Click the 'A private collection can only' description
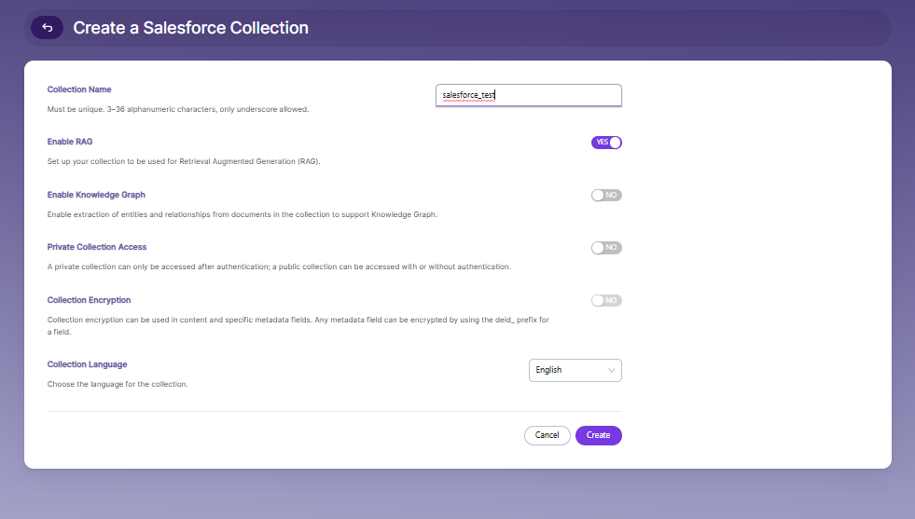 click(x=279, y=266)
